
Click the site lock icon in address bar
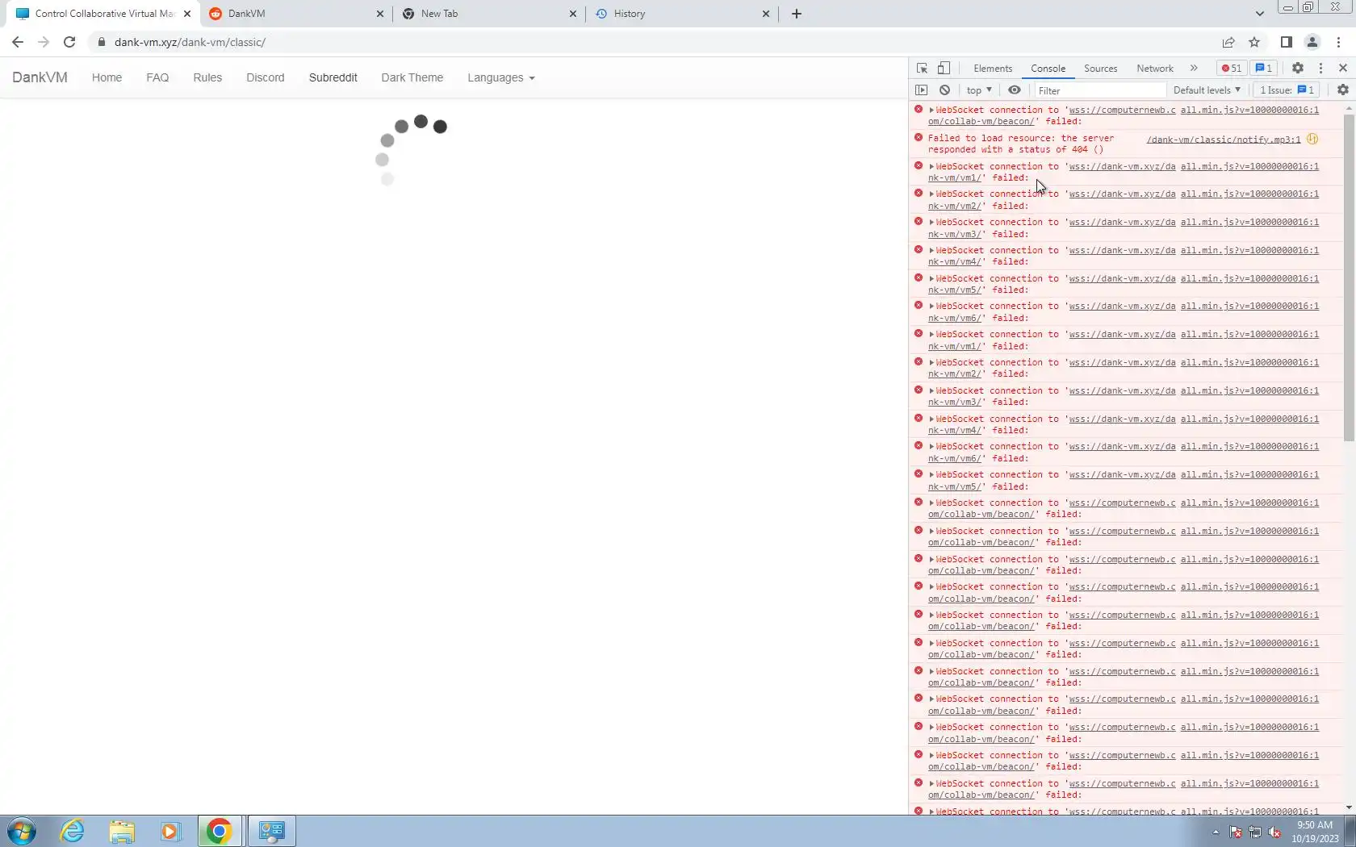click(x=102, y=42)
